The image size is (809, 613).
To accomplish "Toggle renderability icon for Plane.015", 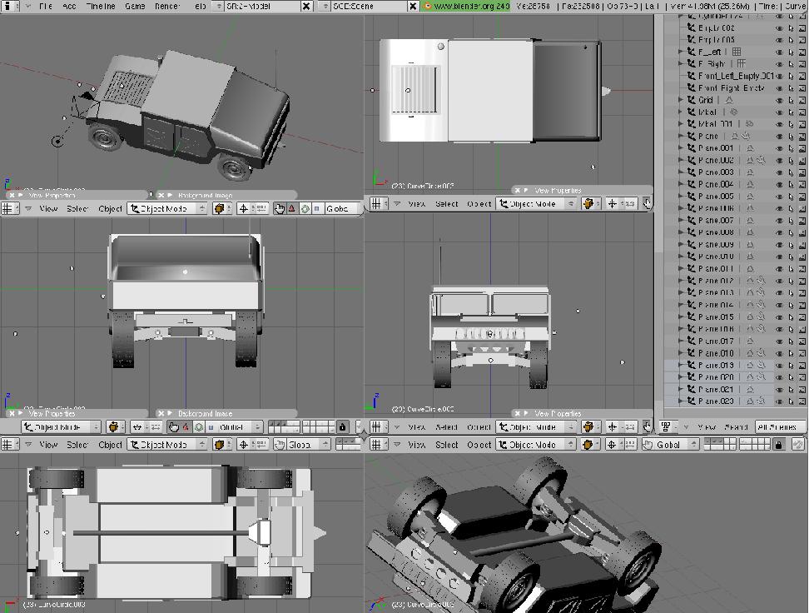I will click(x=802, y=317).
